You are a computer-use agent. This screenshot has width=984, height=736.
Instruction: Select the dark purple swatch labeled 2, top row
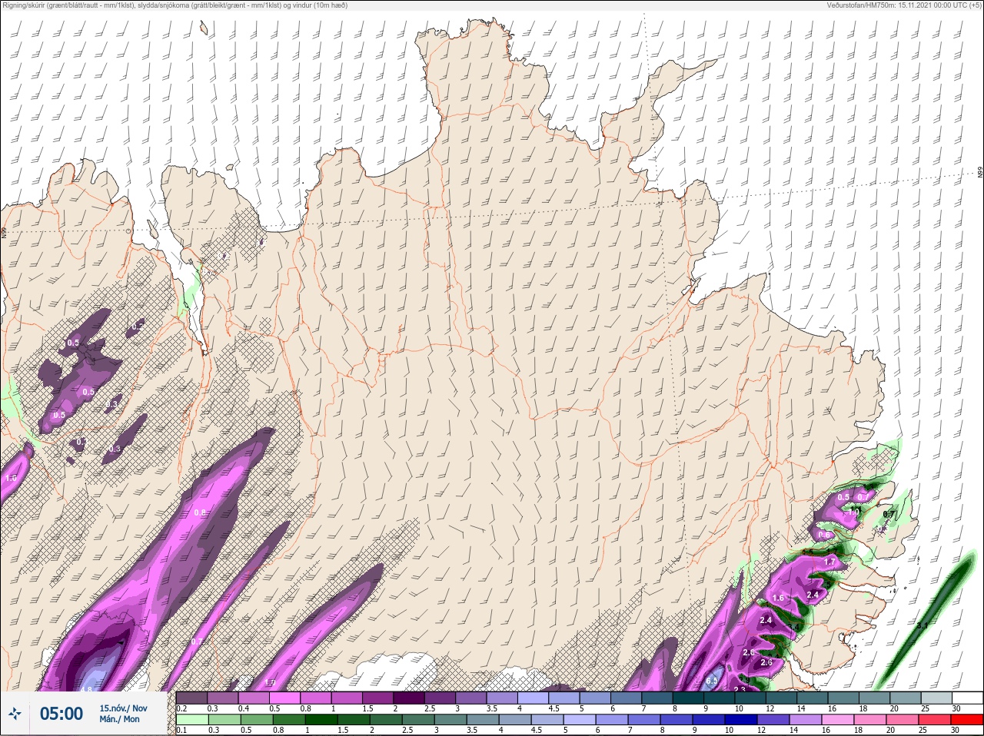(410, 698)
